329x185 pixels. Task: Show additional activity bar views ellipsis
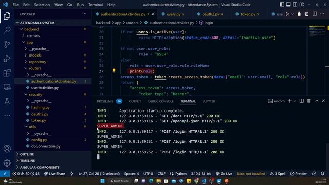coord(7,115)
